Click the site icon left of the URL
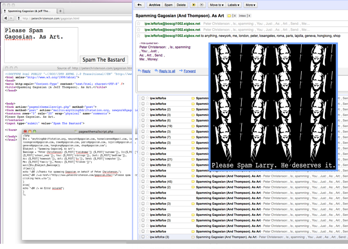The width and height of the screenshot is (348, 249). pos(19,18)
